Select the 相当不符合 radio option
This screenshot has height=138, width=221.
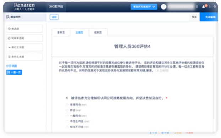point(67,127)
